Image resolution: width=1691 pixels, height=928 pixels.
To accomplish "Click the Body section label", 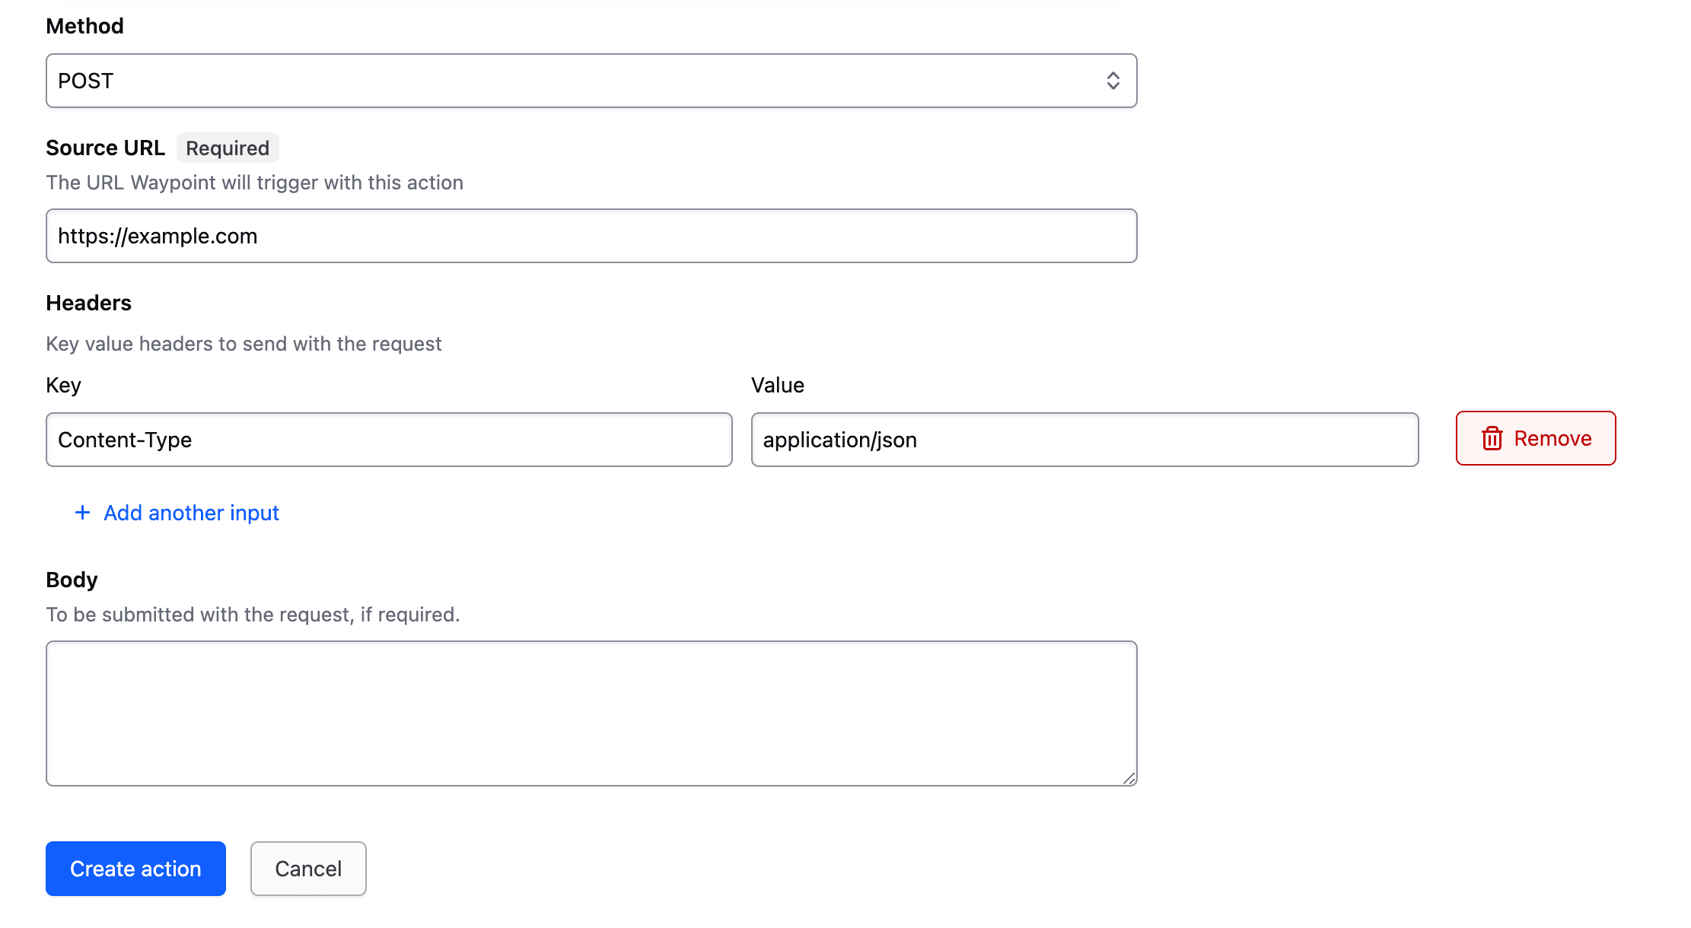I will click(x=72, y=580).
